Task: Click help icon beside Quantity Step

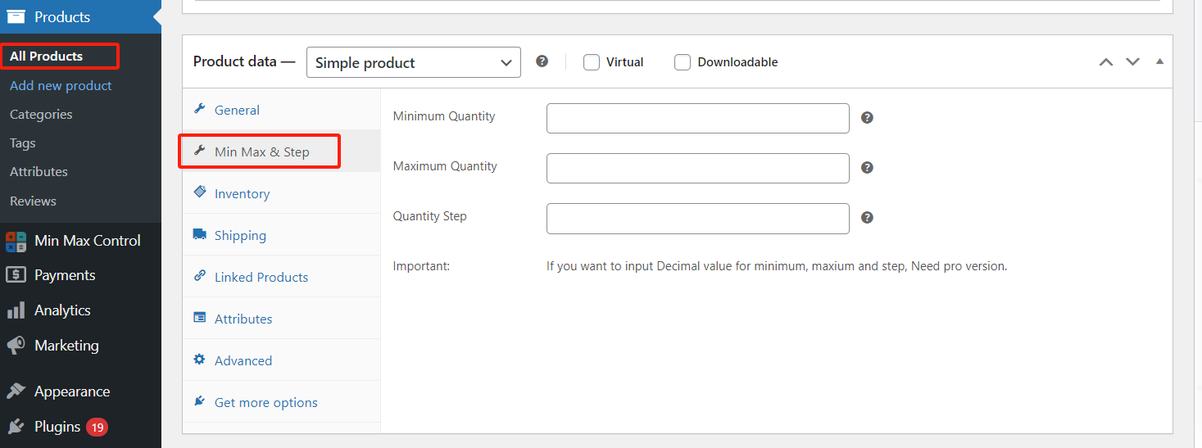Action: 867,218
